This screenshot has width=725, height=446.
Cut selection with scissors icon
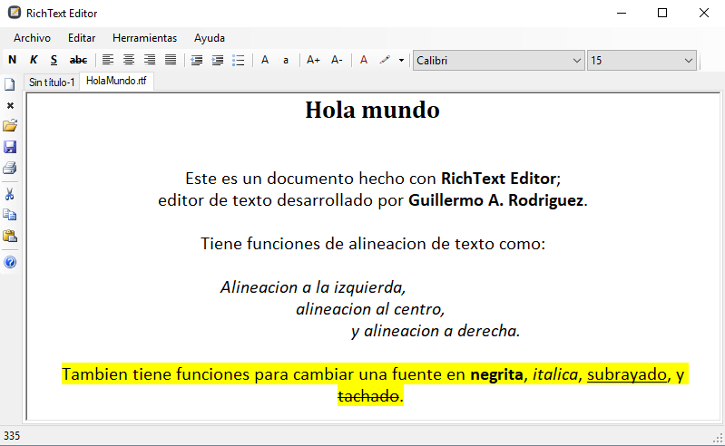[10, 194]
